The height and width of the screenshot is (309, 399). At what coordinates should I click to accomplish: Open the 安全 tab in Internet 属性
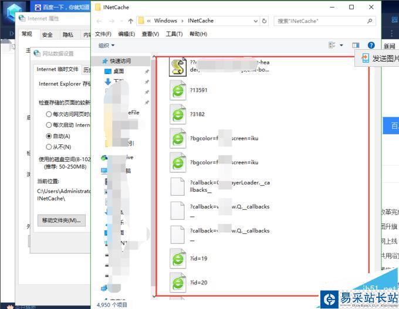(x=48, y=35)
